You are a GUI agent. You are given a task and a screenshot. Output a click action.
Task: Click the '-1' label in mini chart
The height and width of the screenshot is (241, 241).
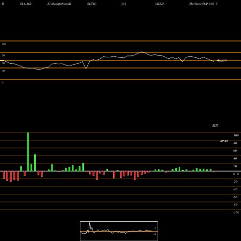(155, 228)
